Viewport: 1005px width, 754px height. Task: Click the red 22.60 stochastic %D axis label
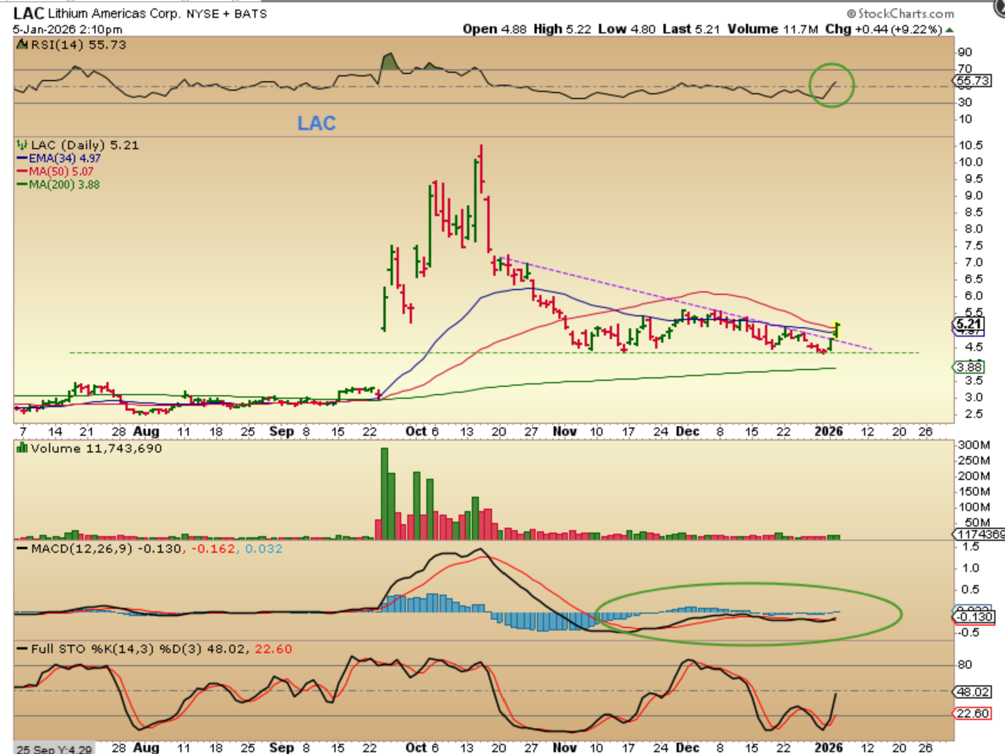click(973, 713)
